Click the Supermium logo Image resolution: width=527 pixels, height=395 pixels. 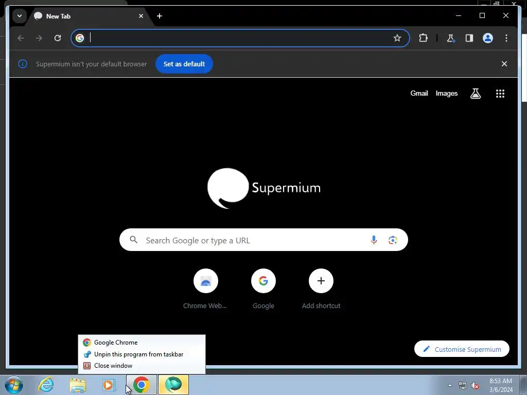tap(264, 188)
